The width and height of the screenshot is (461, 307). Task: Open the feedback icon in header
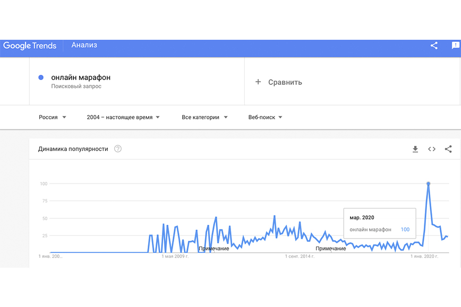pyautogui.click(x=455, y=46)
